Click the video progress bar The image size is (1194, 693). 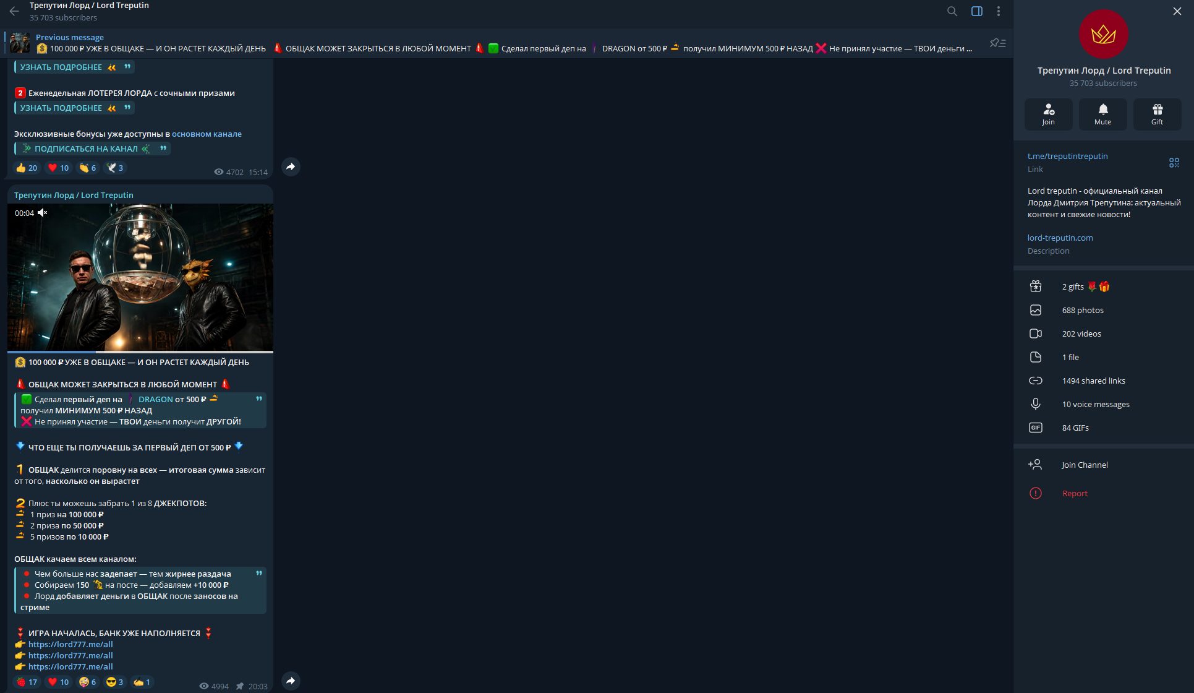140,351
